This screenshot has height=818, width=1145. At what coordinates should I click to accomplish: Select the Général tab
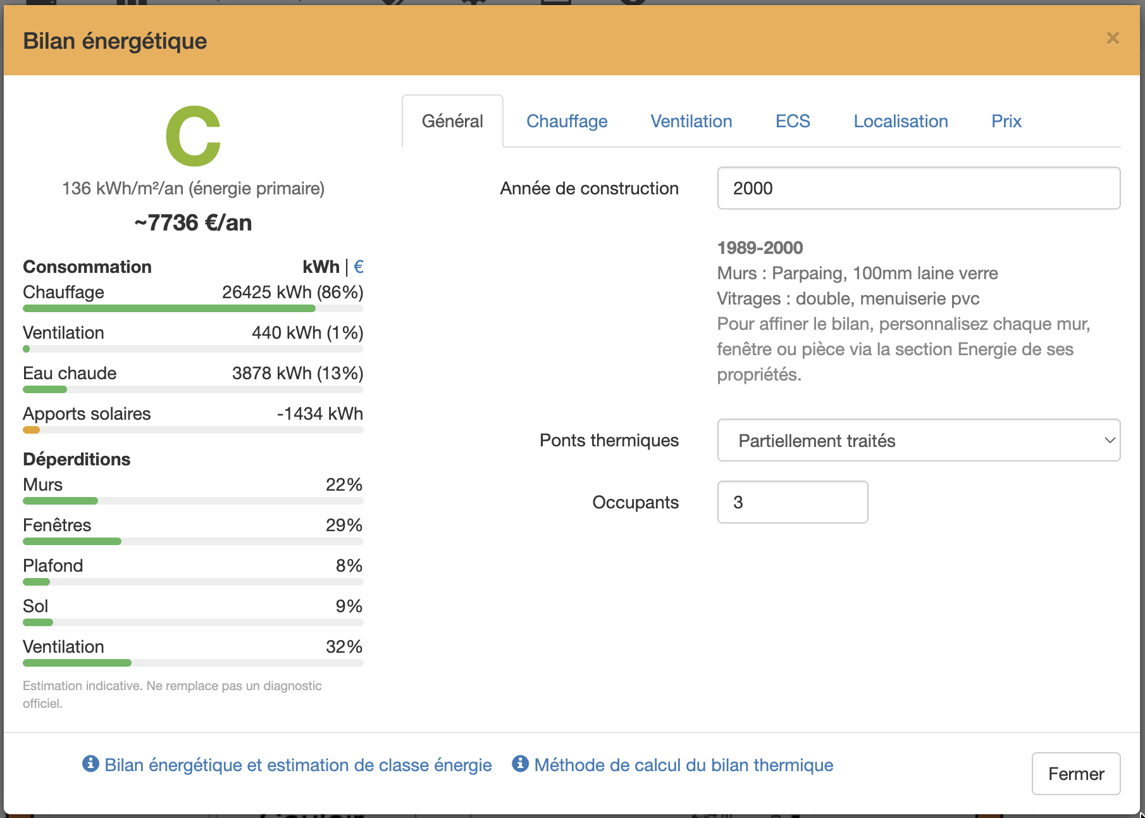(452, 121)
